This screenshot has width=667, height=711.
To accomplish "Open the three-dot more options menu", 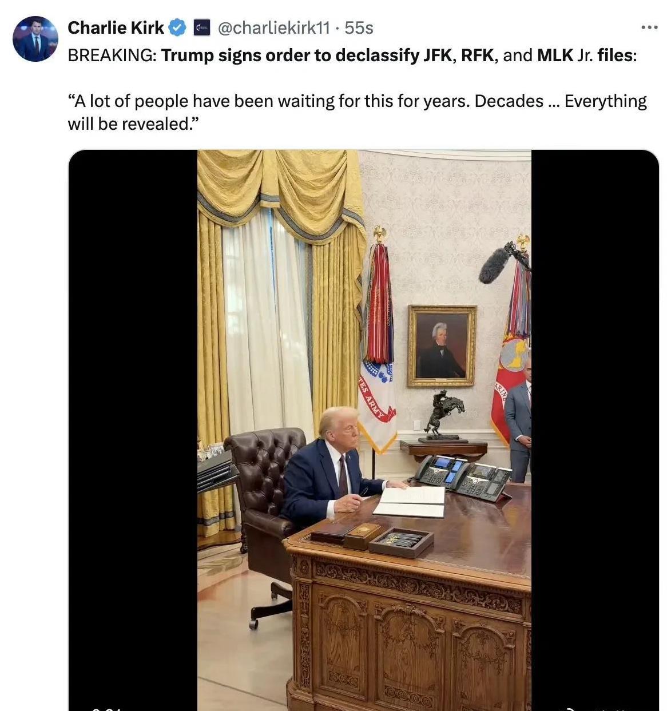I will (649, 27).
